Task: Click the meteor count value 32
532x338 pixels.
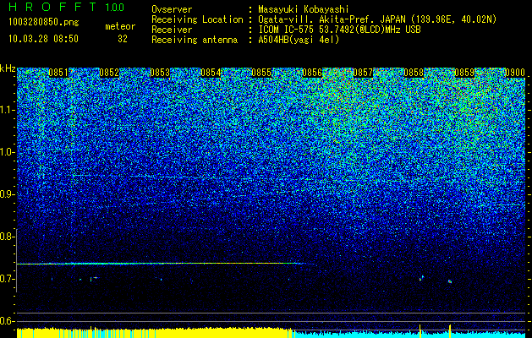Action: pos(123,39)
